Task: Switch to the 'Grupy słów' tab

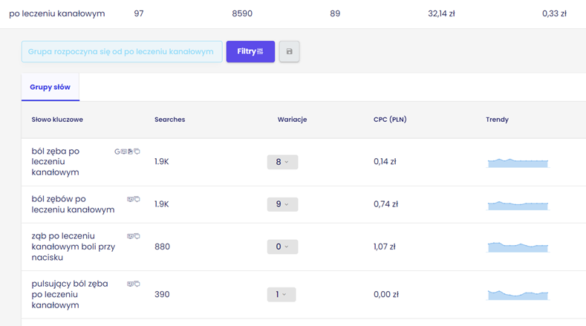Action: [x=51, y=88]
